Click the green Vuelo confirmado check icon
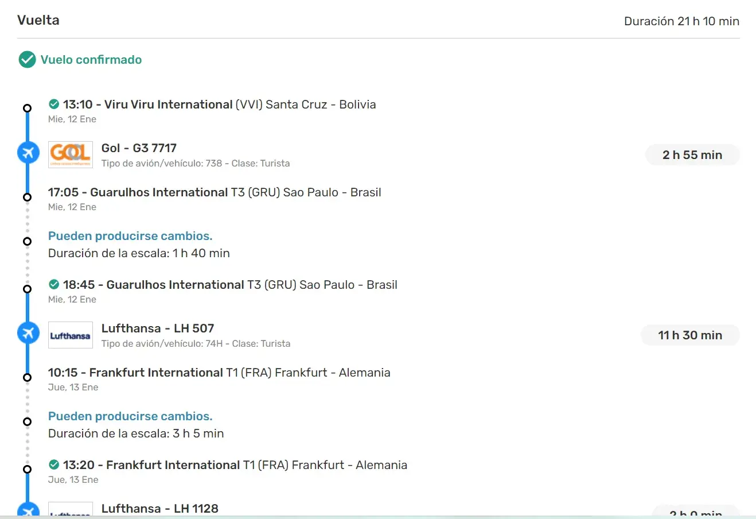The width and height of the screenshot is (756, 519). click(27, 60)
